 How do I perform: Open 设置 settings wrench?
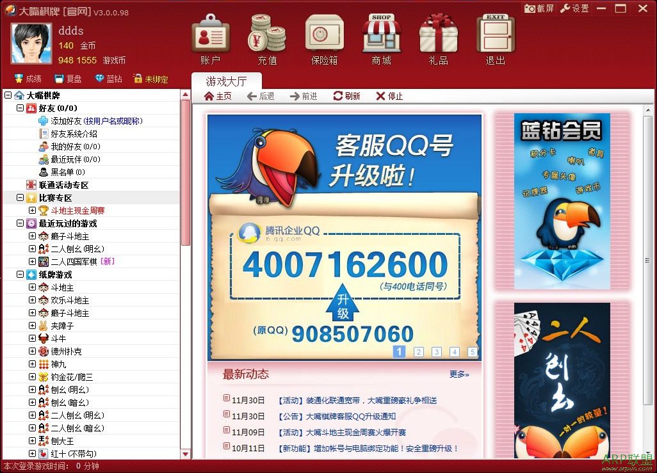pyautogui.click(x=574, y=8)
